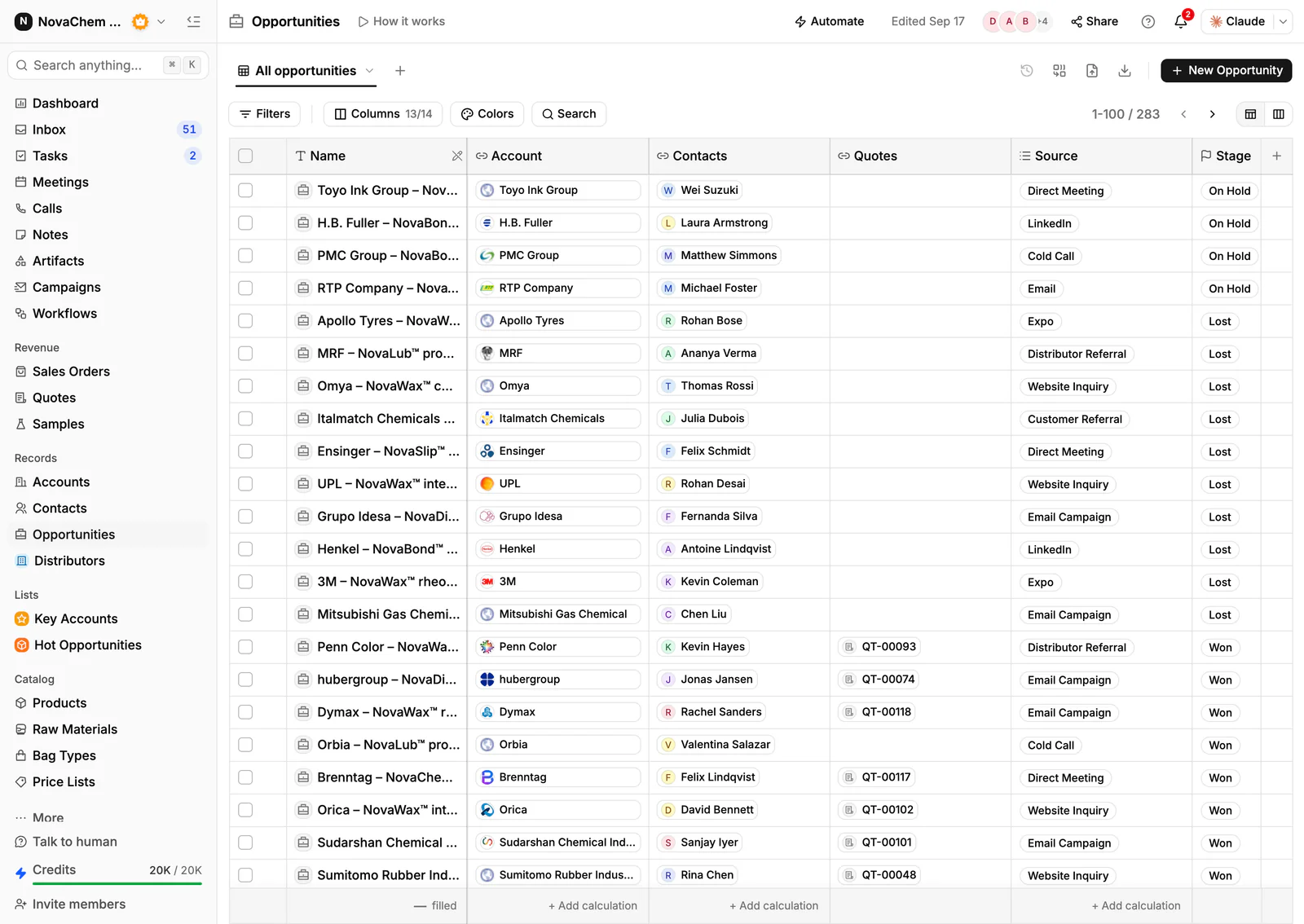Click the Share button
The height and width of the screenshot is (924, 1304).
pyautogui.click(x=1095, y=21)
